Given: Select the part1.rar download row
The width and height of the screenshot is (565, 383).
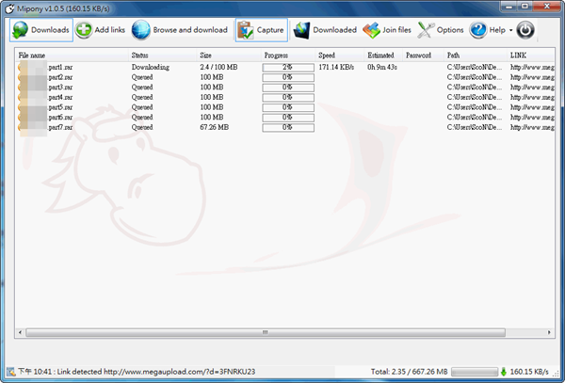Looking at the screenshot, I should [x=284, y=68].
